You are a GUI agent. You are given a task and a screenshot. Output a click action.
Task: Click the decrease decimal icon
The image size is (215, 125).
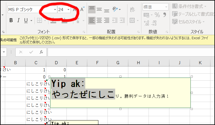pyautogui.click(x=154, y=23)
